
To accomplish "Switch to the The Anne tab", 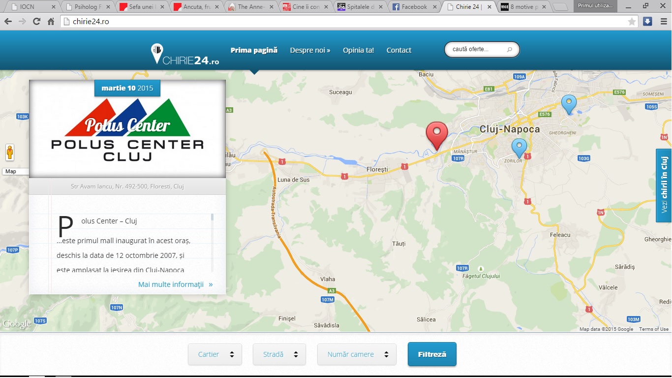I will [x=250, y=7].
